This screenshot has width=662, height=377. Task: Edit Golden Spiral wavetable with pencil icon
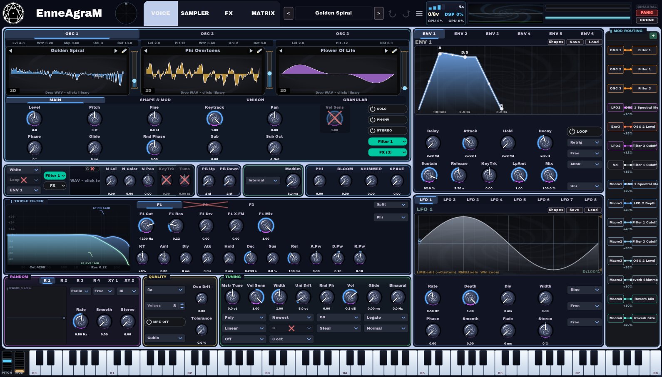(124, 51)
